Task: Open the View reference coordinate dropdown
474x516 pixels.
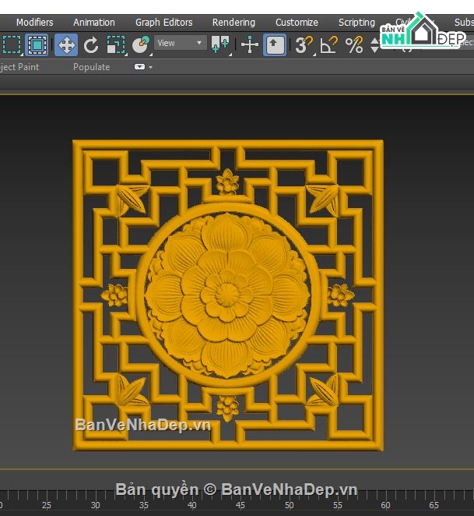Action: (x=180, y=43)
